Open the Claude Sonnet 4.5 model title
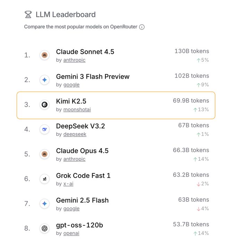 tap(85, 52)
